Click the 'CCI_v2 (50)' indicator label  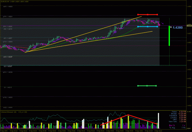coord(23,112)
